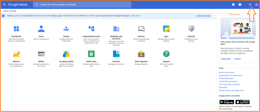
Task: Open the Users icon
Action: pyautogui.click(x=41, y=29)
